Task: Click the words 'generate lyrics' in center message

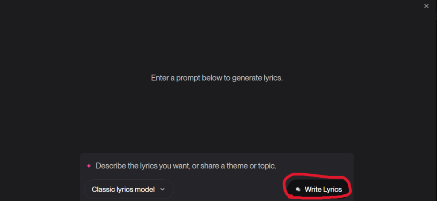Action: tap(256, 79)
